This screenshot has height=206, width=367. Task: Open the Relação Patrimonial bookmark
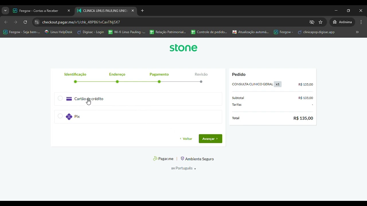(x=168, y=32)
